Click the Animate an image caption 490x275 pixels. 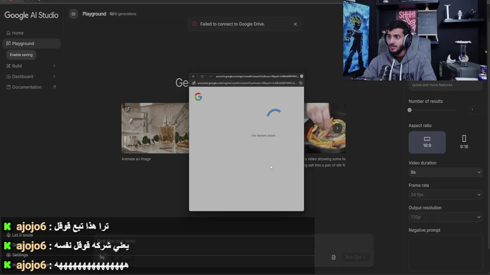click(x=136, y=159)
